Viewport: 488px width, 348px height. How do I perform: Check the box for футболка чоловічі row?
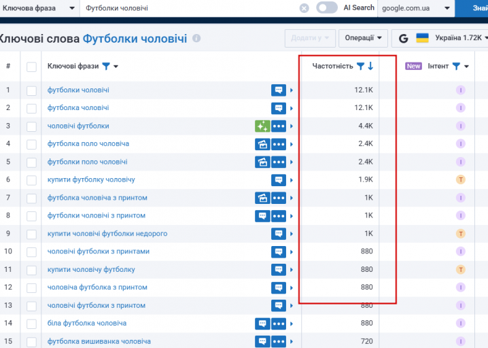(x=31, y=109)
